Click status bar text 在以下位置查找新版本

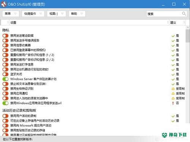pos(18,139)
